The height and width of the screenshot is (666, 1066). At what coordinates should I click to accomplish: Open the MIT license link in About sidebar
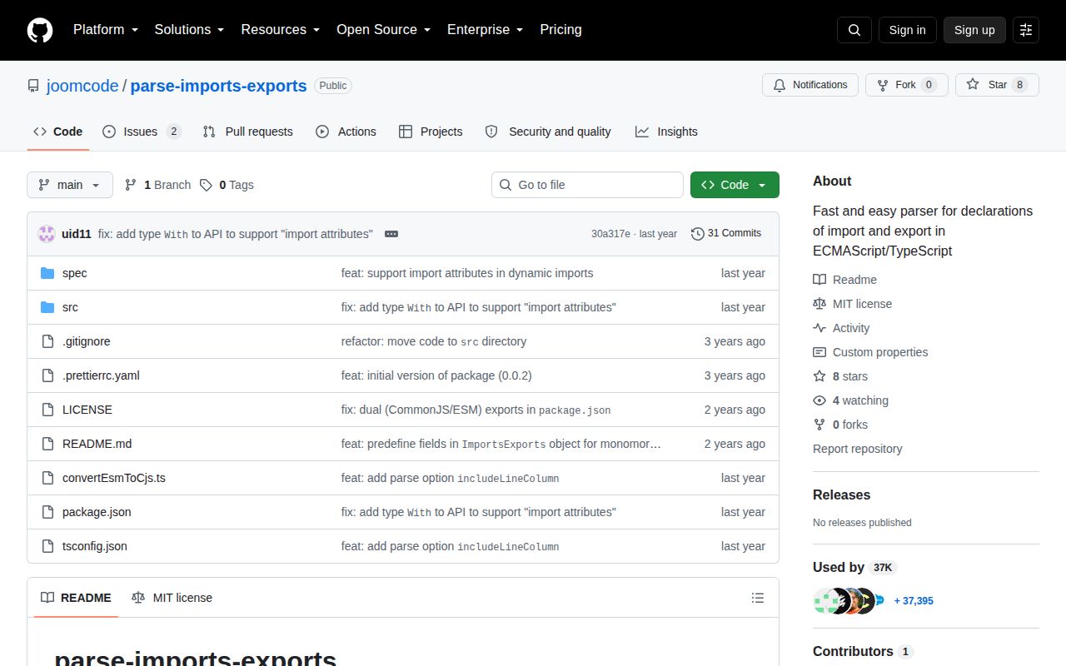point(853,304)
